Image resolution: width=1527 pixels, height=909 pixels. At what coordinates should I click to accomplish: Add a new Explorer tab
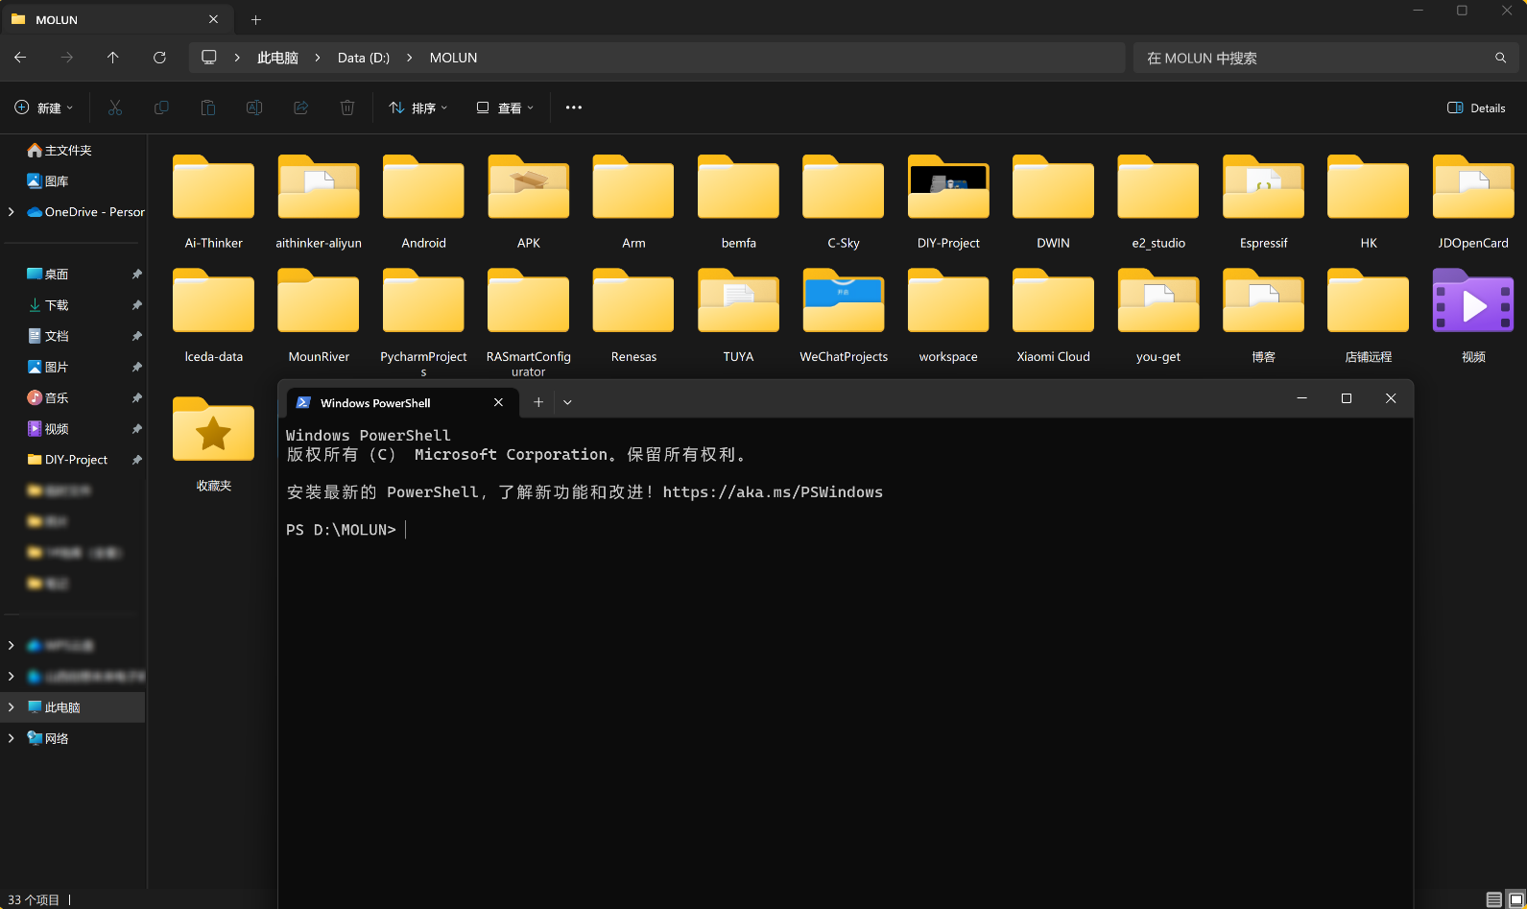(256, 19)
